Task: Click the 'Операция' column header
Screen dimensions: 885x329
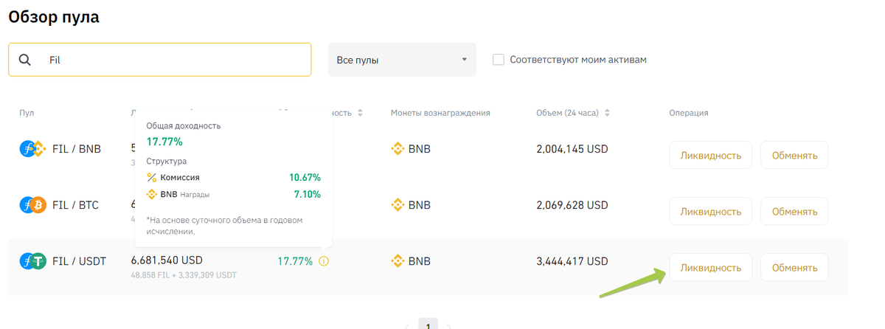Action: pos(689,113)
